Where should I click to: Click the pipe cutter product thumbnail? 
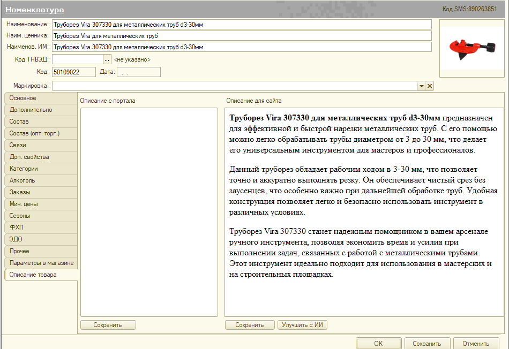click(472, 48)
